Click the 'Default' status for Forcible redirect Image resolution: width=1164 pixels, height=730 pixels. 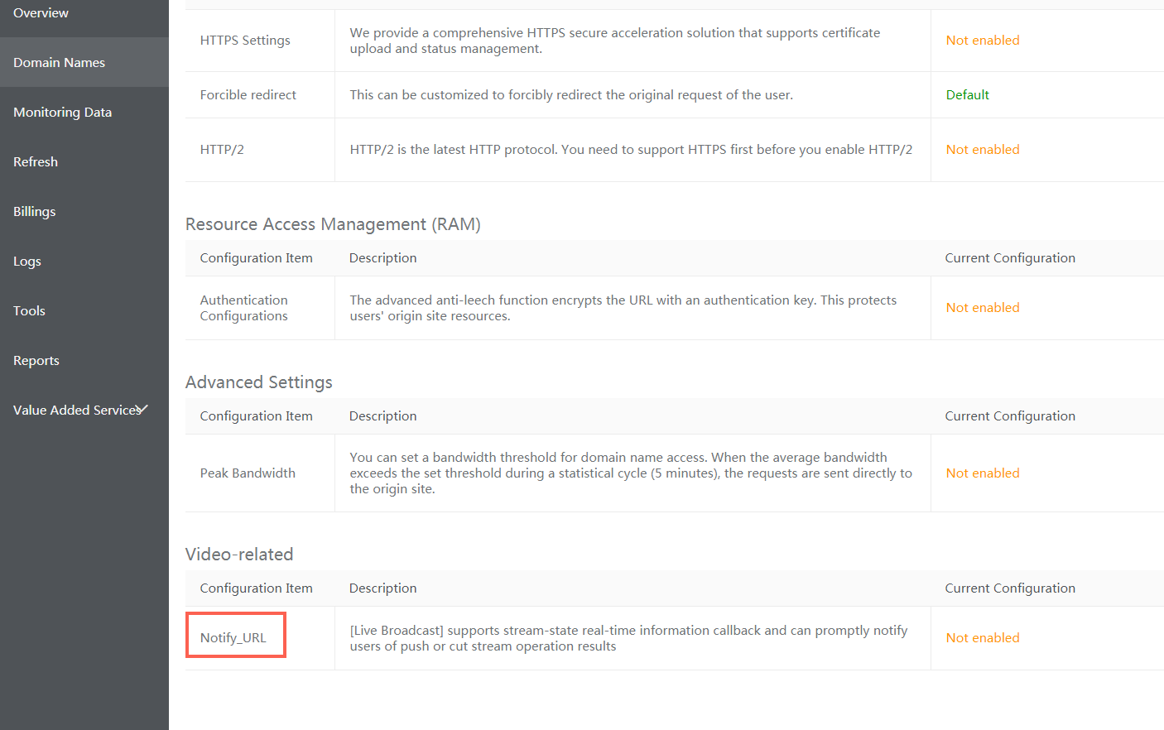(967, 95)
